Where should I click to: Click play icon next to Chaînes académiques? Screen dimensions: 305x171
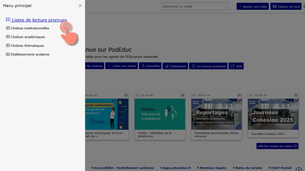8,37
